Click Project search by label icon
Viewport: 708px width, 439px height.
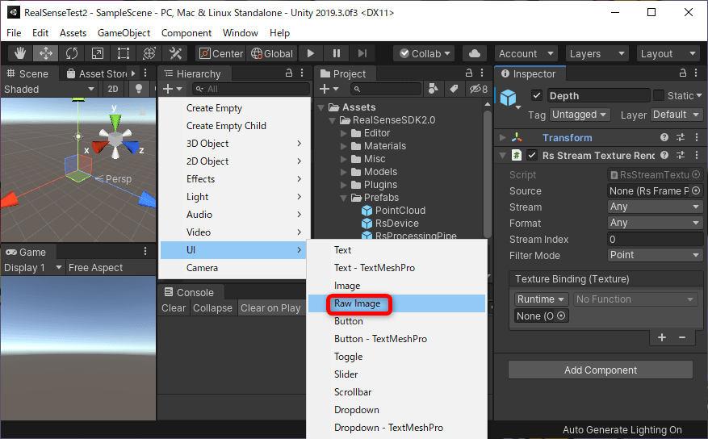pos(454,89)
